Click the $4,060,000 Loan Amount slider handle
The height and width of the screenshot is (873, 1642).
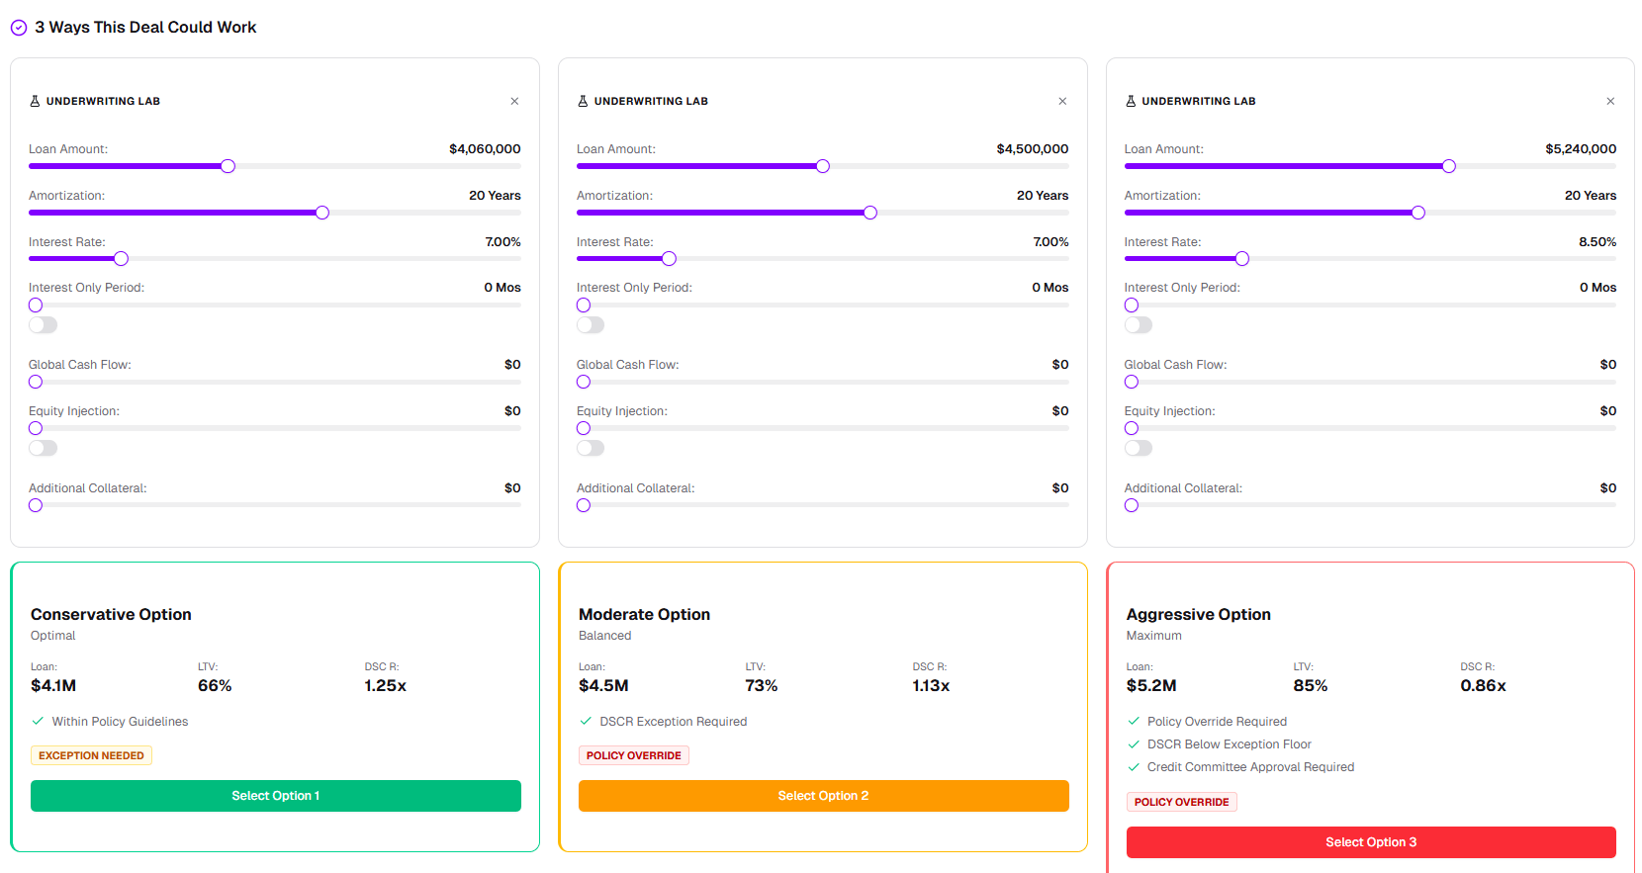(x=228, y=166)
